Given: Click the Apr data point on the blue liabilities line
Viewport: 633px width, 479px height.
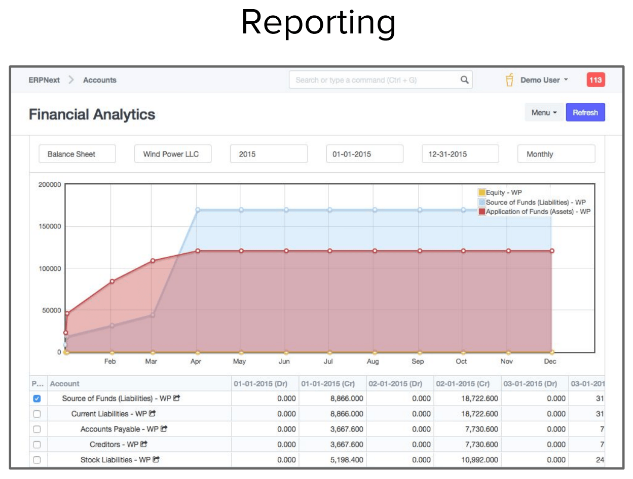Looking at the screenshot, I should coord(198,210).
